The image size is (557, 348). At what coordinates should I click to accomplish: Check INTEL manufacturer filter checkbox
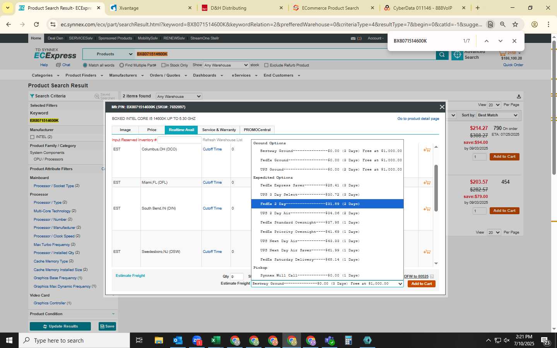[32, 137]
